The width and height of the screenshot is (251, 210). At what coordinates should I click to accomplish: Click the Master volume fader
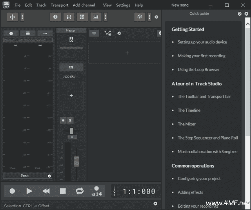click(76, 161)
